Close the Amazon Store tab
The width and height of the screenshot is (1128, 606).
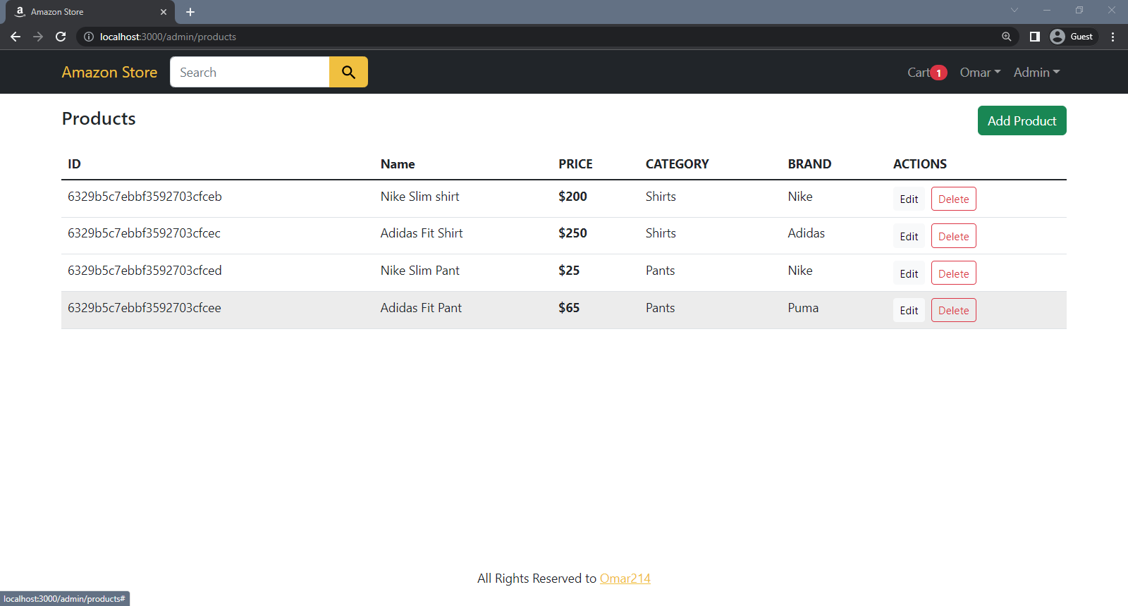(x=164, y=12)
